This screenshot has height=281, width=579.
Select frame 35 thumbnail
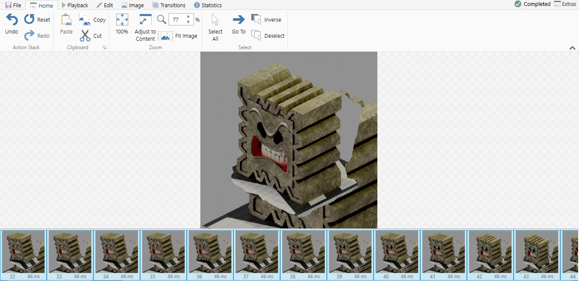[x=163, y=255]
